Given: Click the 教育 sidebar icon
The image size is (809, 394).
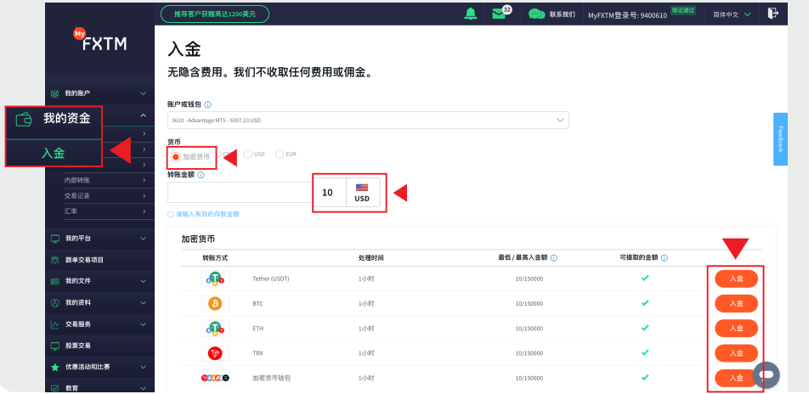Looking at the screenshot, I should [55, 388].
